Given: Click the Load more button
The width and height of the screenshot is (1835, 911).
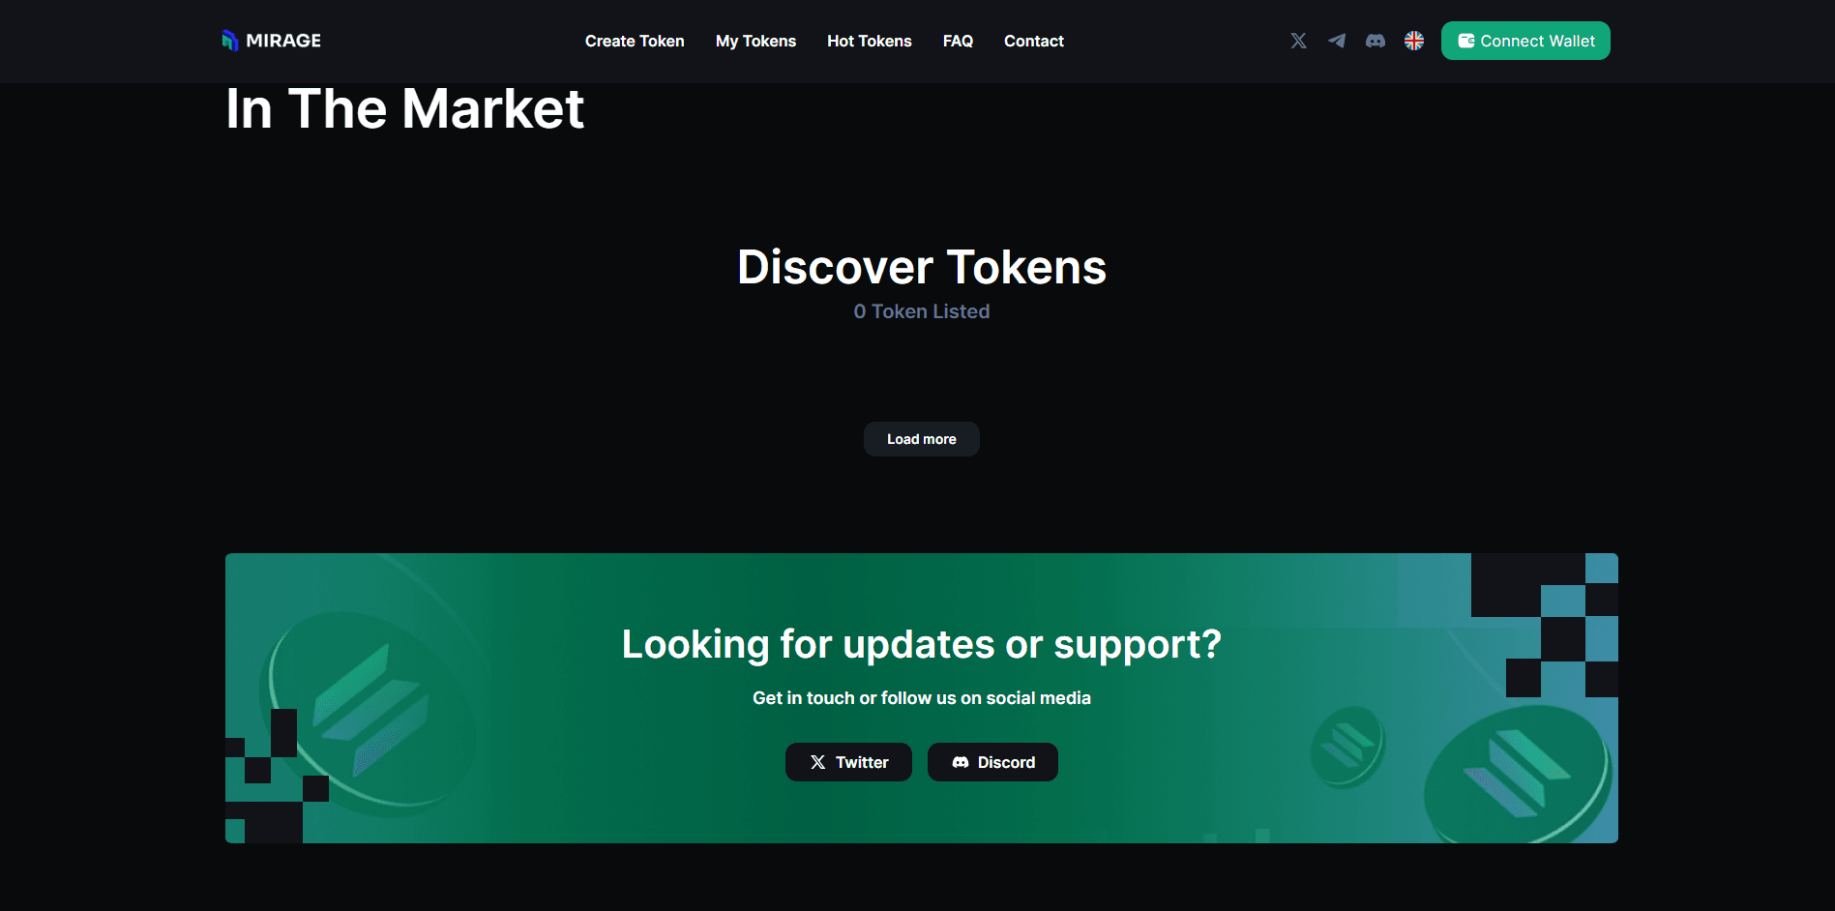Looking at the screenshot, I should click(x=921, y=439).
